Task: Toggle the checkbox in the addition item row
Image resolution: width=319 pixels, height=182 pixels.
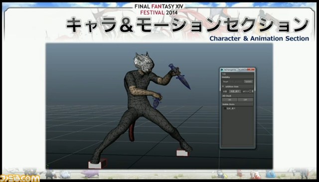Action: click(x=250, y=91)
